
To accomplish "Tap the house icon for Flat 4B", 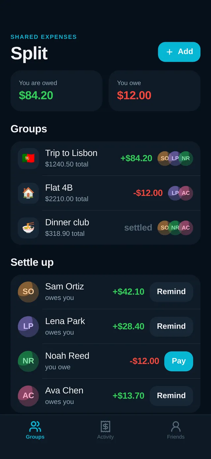I will (28, 193).
